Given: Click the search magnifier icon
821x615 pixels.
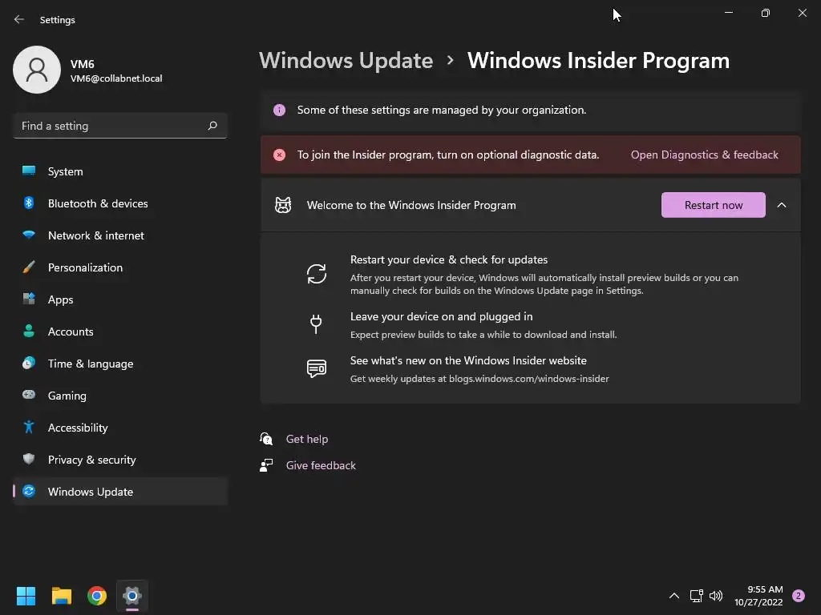Looking at the screenshot, I should click(212, 126).
